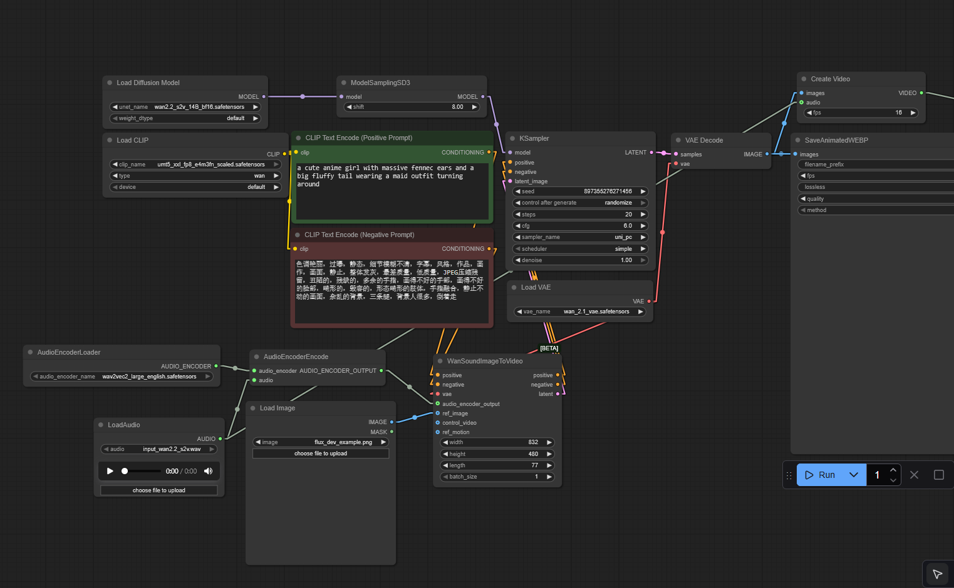Click the select-mode cursor icon at bottom right
Screen dimensions: 954x588
[937, 574]
